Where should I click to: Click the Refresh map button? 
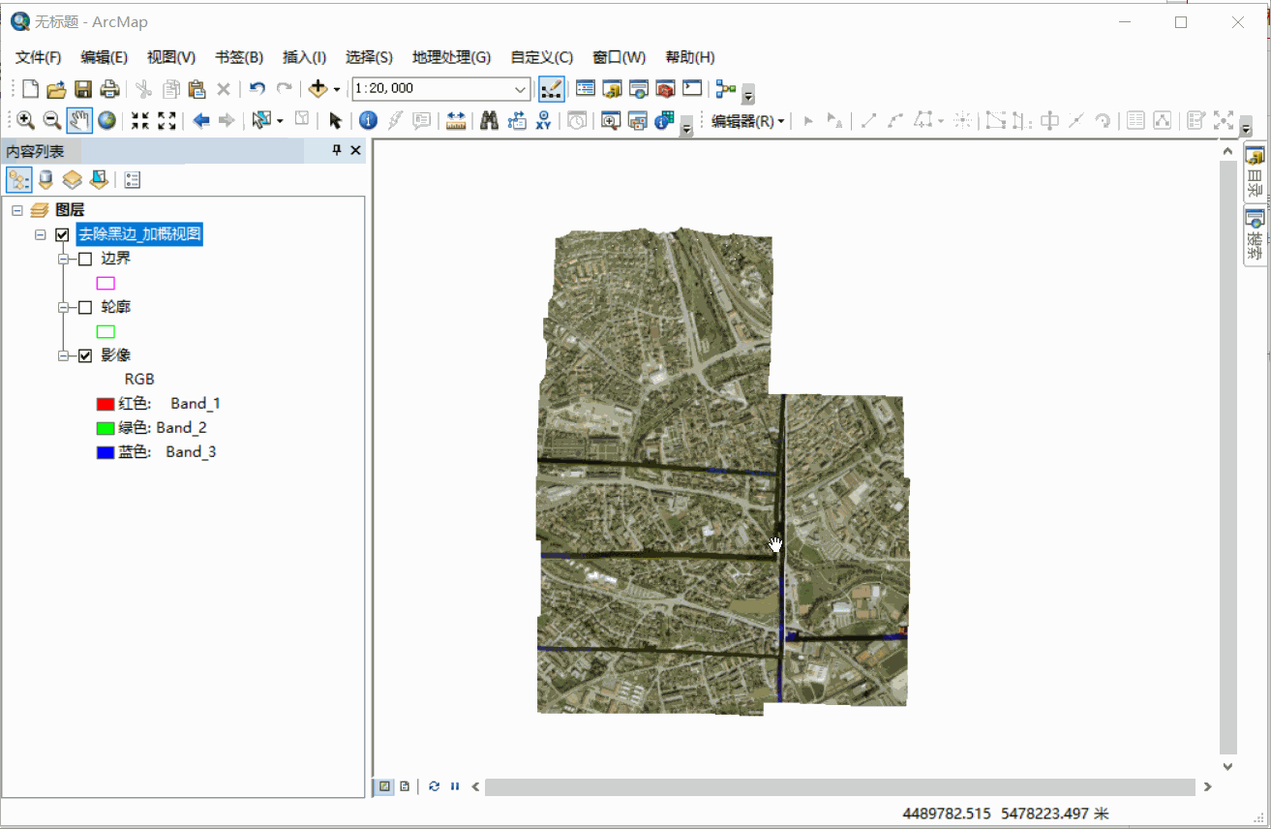coord(434,786)
